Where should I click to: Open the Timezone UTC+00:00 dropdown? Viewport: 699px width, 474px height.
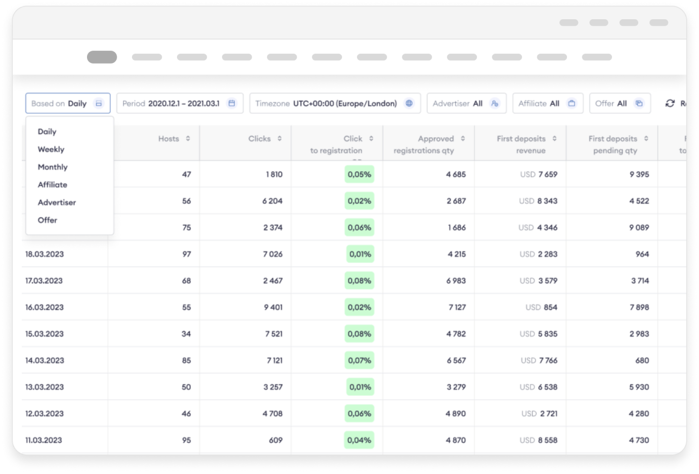(335, 103)
